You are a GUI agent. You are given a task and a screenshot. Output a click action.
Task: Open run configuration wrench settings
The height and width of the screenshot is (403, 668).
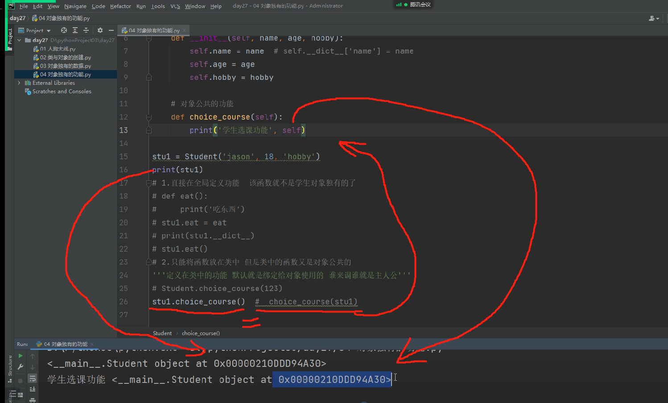pyautogui.click(x=21, y=367)
